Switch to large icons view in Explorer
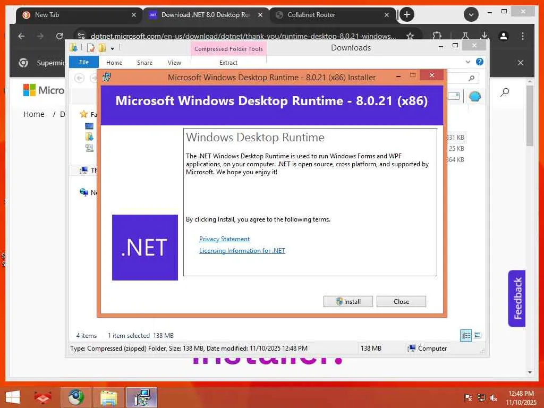 (478, 335)
